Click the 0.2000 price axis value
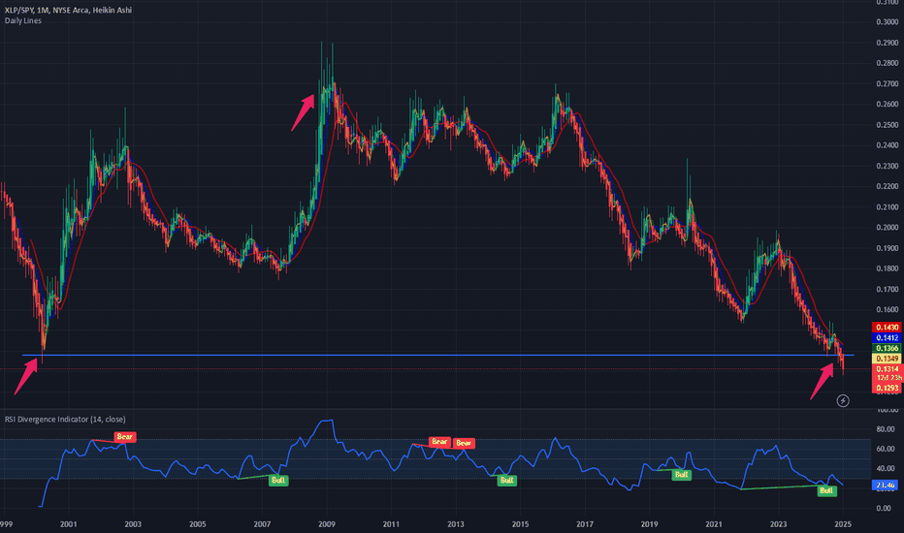Screen dimensions: 904x533 [x=888, y=227]
